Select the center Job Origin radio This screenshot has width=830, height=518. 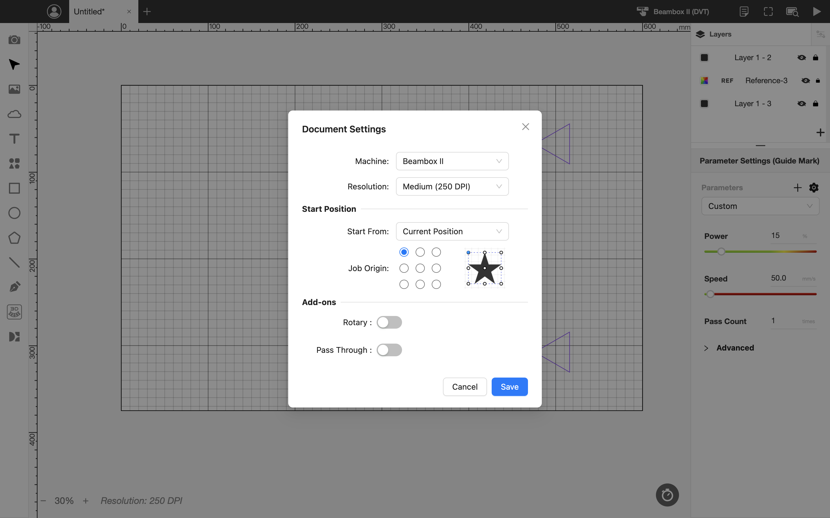point(420,268)
